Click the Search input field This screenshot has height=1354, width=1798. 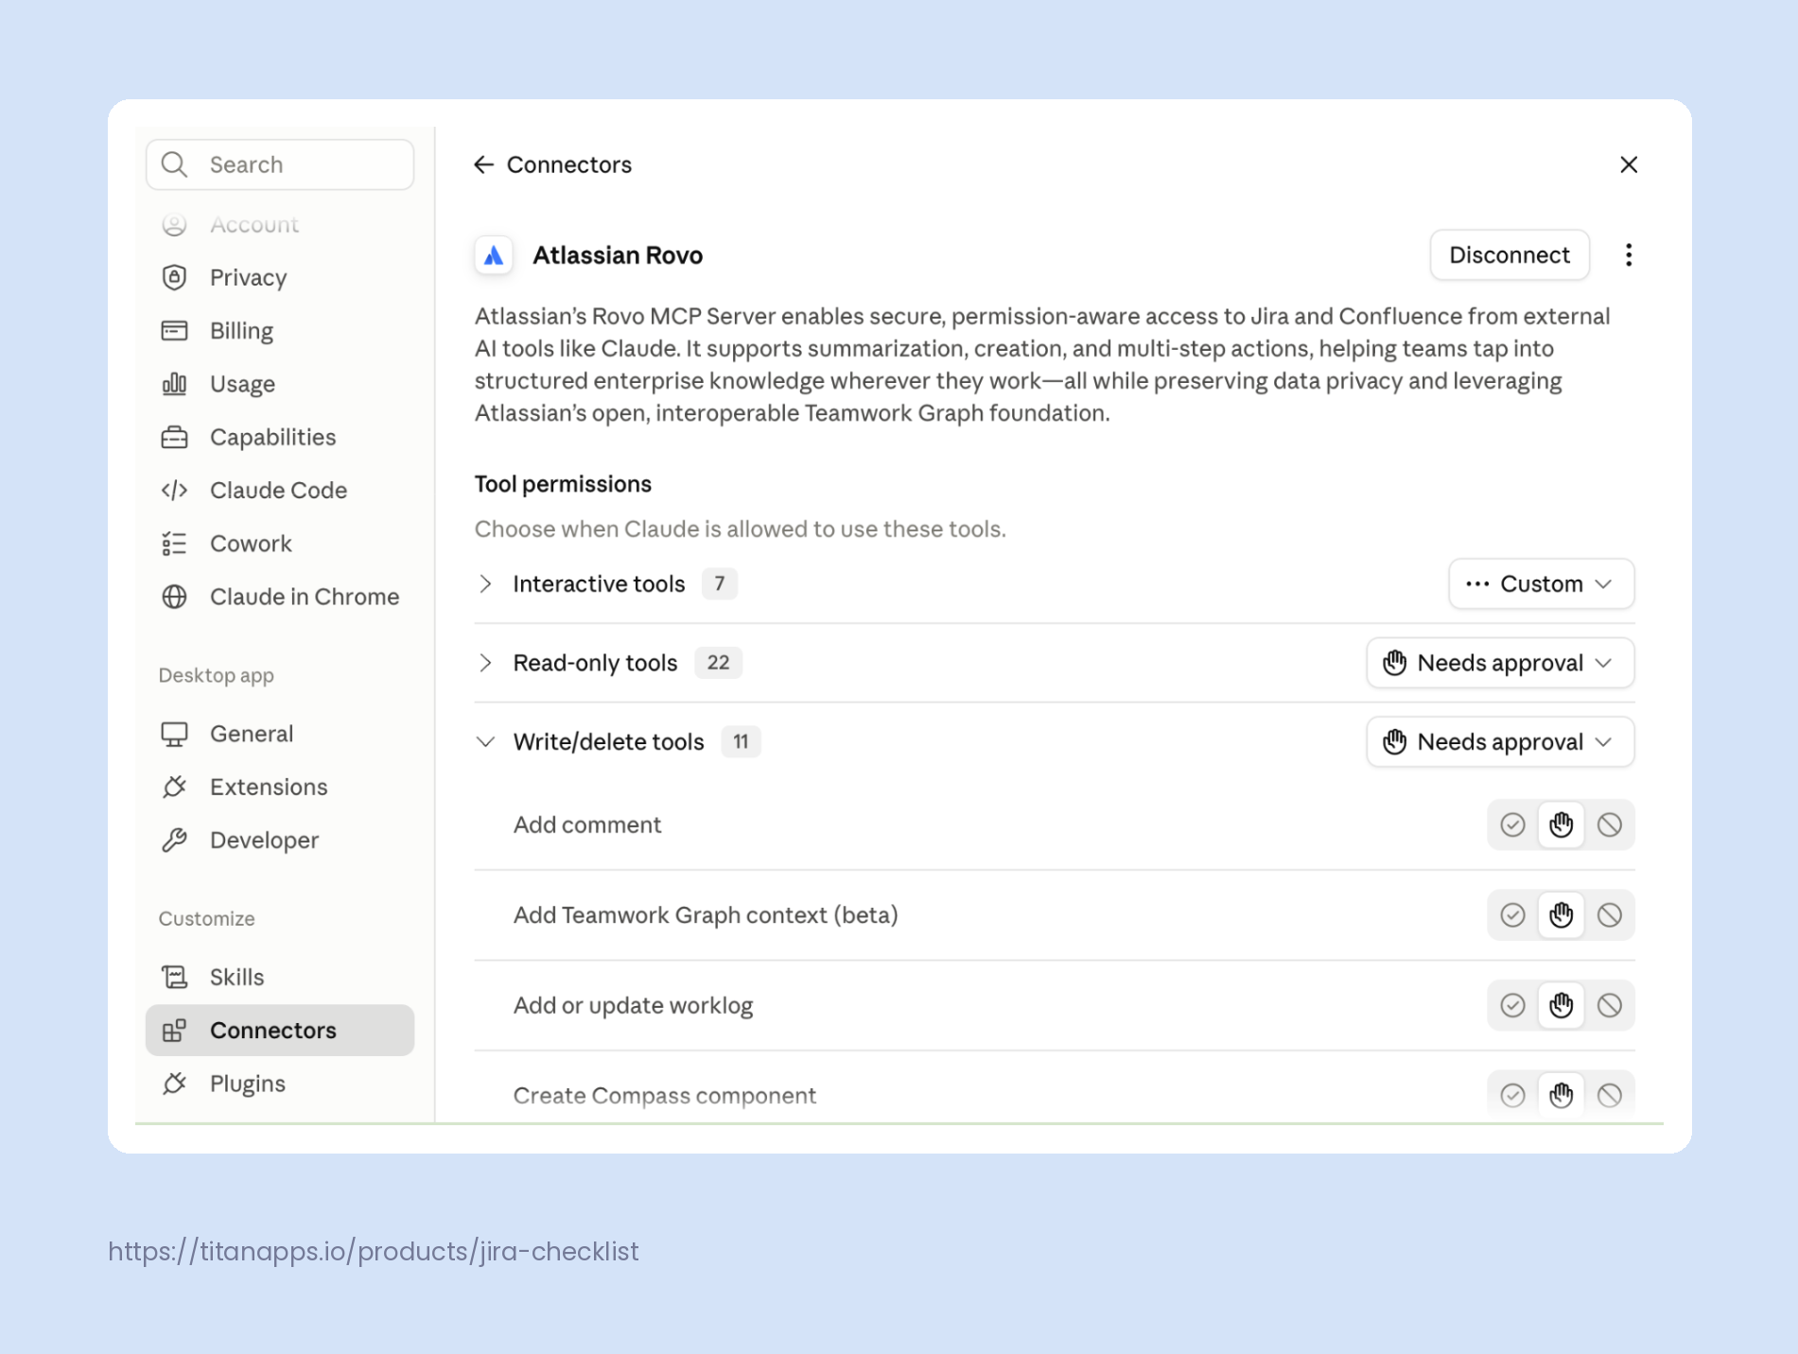click(x=280, y=165)
